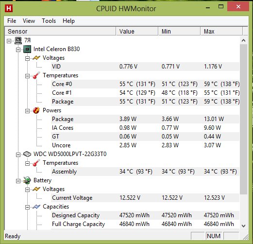
Task: Collapse the CPU Temperatures node
Action: coord(27,76)
